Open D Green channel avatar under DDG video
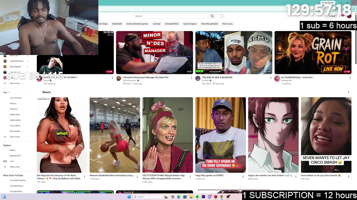 (198, 79)
